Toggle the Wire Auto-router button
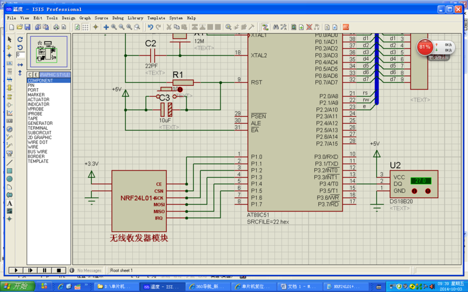 265,27
